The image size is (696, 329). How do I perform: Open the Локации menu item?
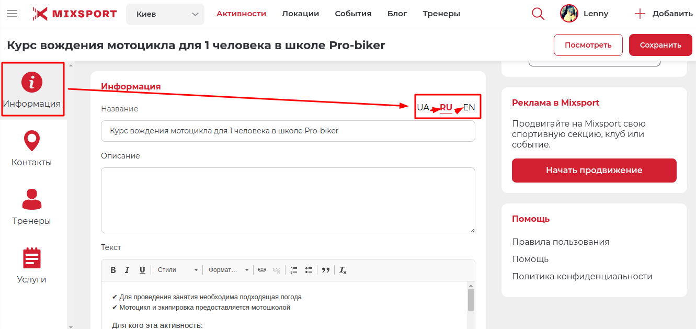pos(300,14)
